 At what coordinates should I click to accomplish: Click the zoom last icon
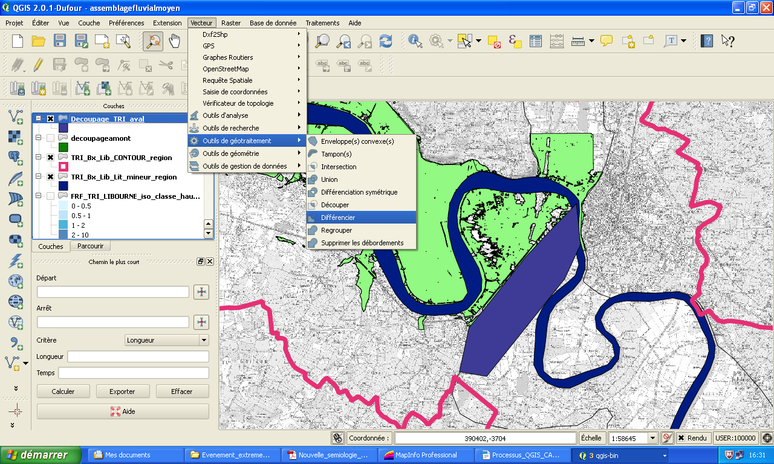[344, 41]
